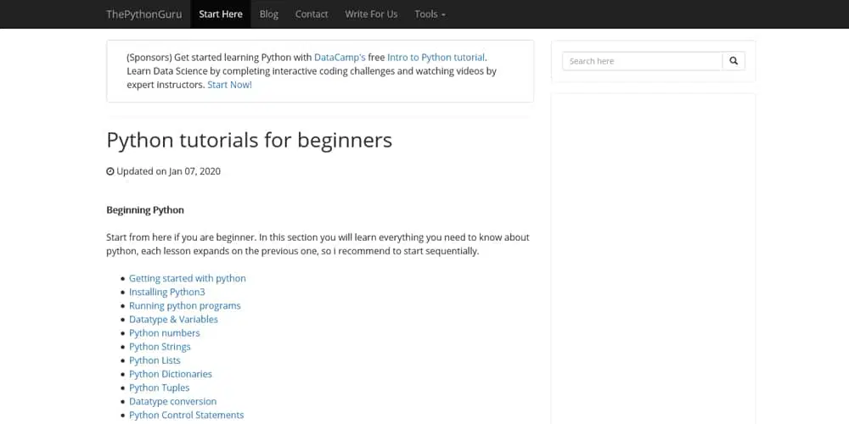Screen dimensions: 849x424
Task: Open the Intro to Python tutorial link
Action: (436, 58)
